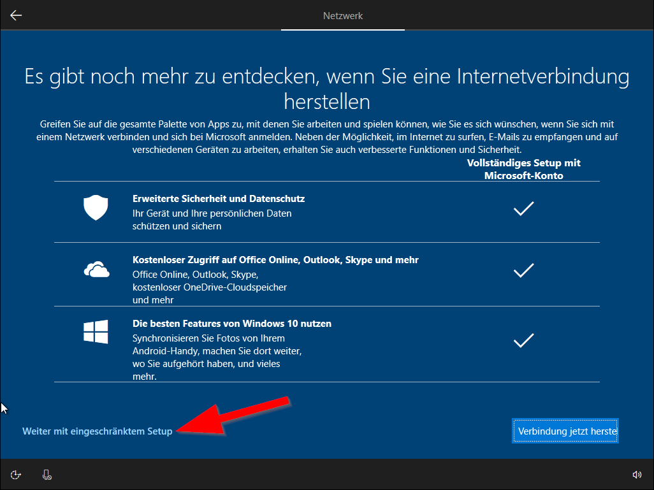Click 'Weiter mit eingeschränktem Setup' link
The width and height of the screenshot is (654, 490).
click(x=97, y=431)
